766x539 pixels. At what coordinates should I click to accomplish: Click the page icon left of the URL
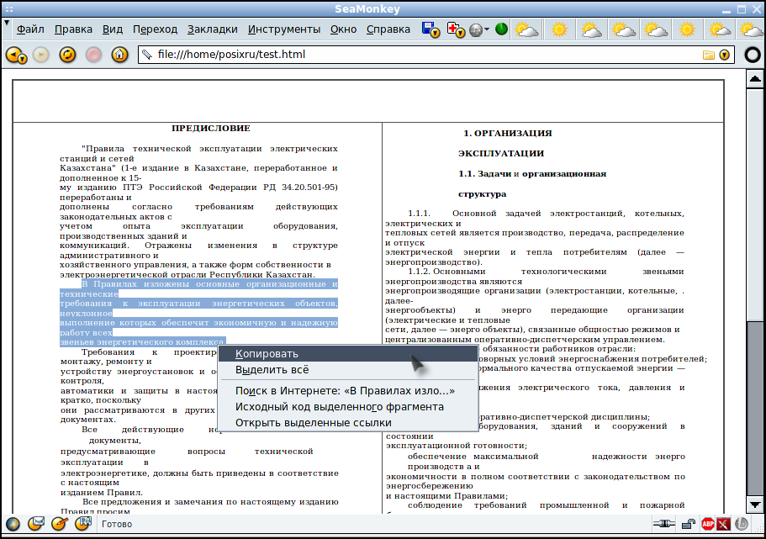point(147,55)
